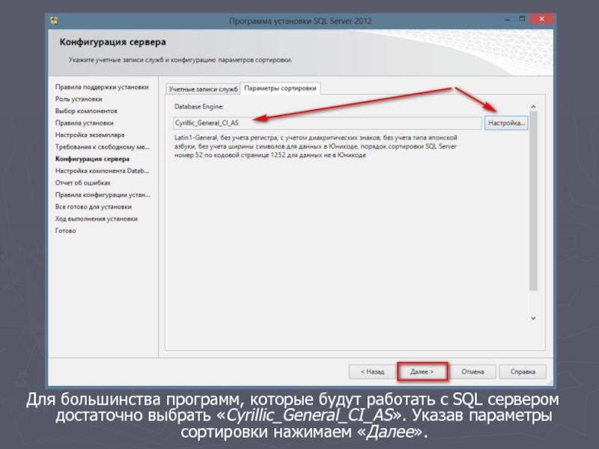
Task: Maximize the SQL Server setup window
Action: click(522, 19)
